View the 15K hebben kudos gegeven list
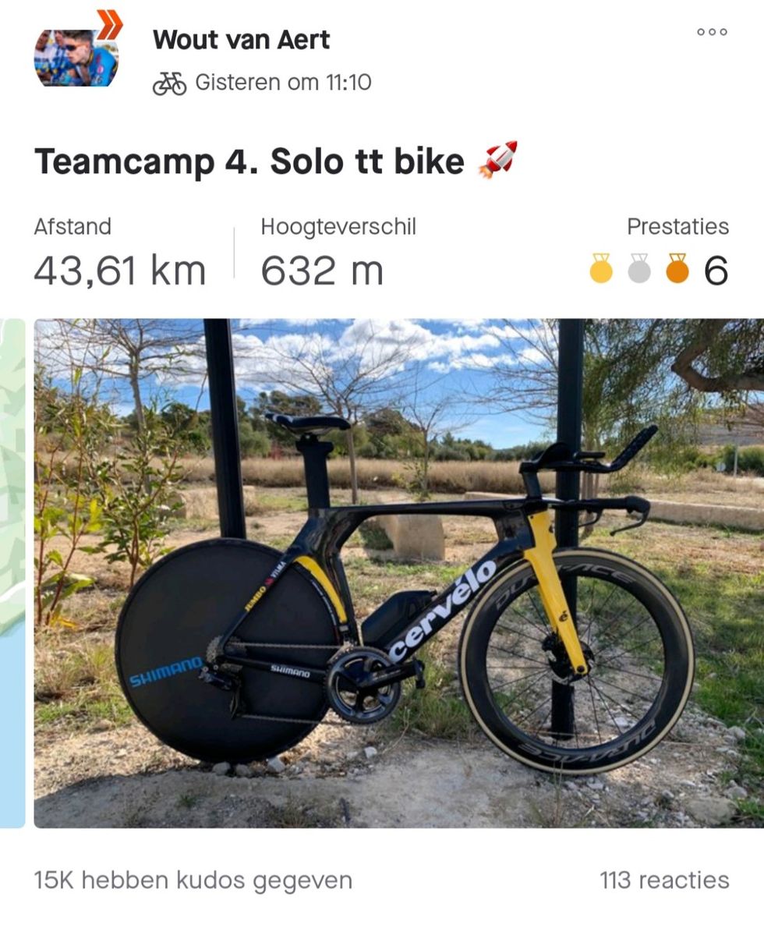This screenshot has width=764, height=928. (x=193, y=880)
